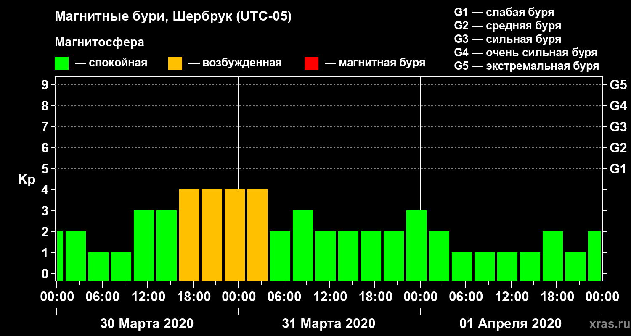Click the 18:00 time label on 30 March

(x=193, y=297)
